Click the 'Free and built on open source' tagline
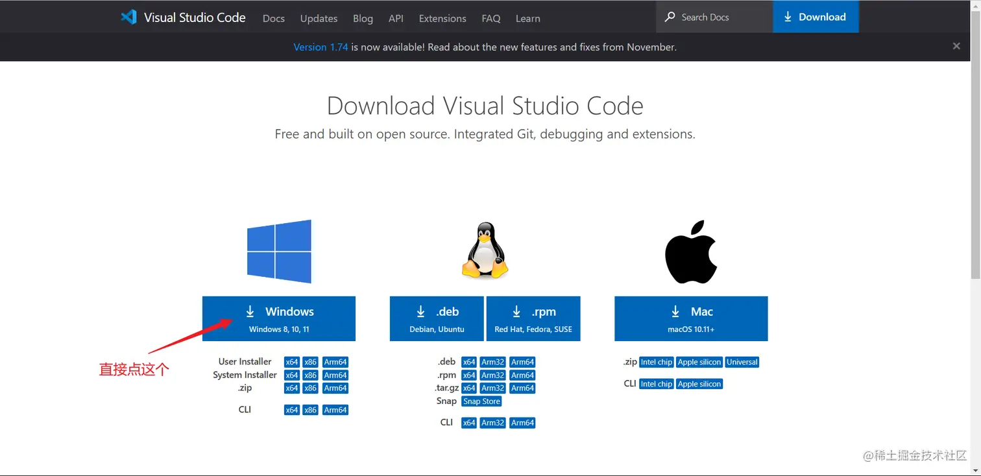Viewport: 981px width, 476px height. click(485, 134)
